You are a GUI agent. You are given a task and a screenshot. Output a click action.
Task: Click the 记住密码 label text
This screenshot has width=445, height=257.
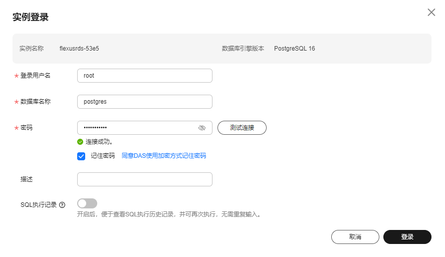click(x=103, y=156)
